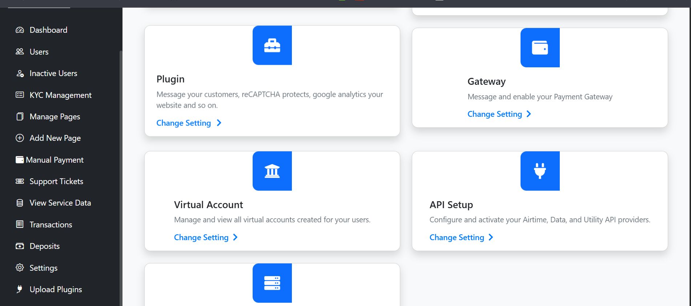
Task: Navigate to Transactions in sidebar
Action: [x=51, y=224]
